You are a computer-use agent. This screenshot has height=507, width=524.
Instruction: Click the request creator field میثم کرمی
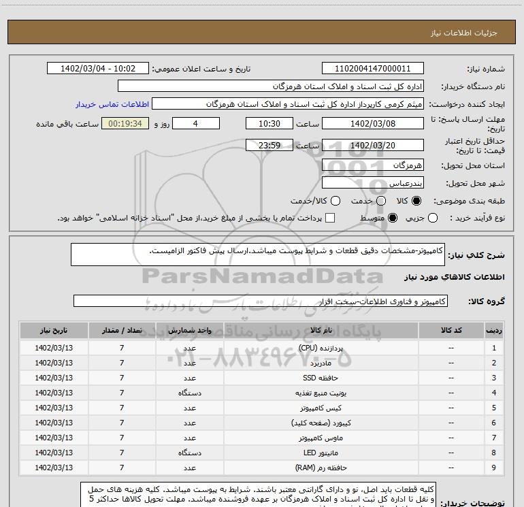pos(288,104)
